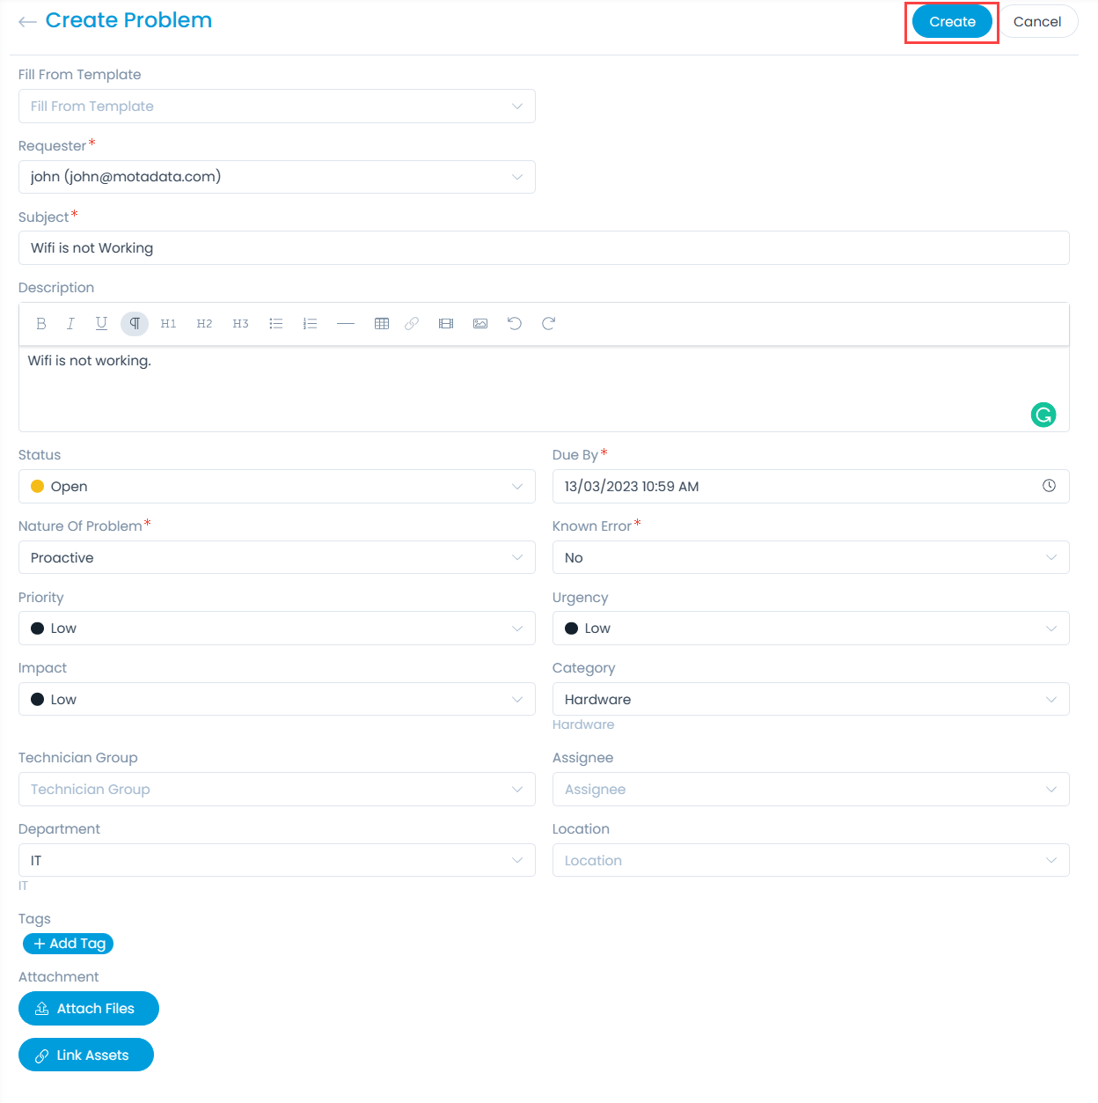Toggle Underline in the description editor
The height and width of the screenshot is (1103, 1098).
[101, 324]
